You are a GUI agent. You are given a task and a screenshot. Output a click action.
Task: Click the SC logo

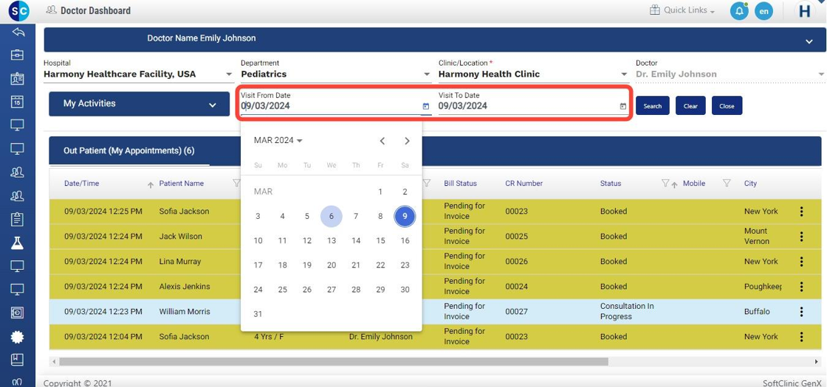tap(19, 10)
